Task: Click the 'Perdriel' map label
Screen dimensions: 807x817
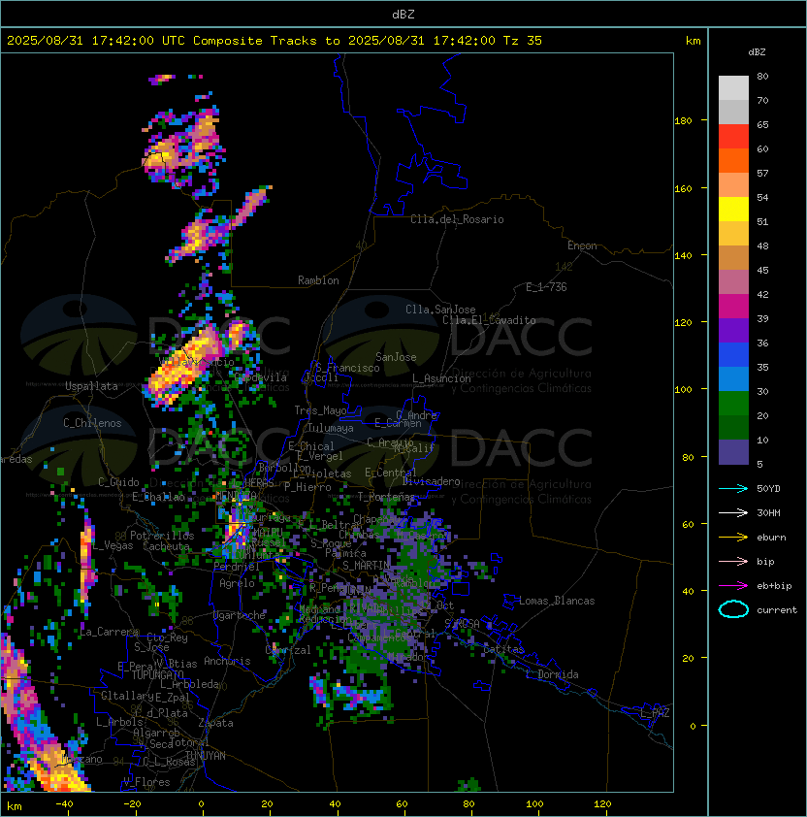Action: click(x=236, y=567)
